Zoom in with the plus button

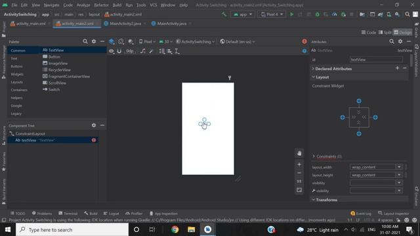299,165
